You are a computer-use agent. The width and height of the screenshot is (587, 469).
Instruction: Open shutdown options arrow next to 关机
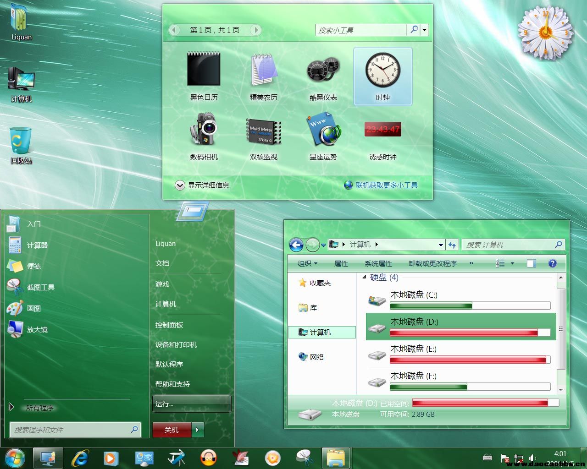(x=198, y=430)
